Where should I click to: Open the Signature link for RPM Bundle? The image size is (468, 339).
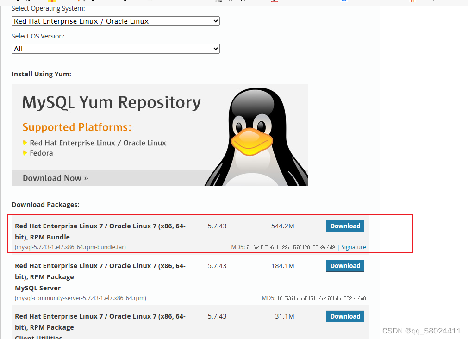point(353,247)
